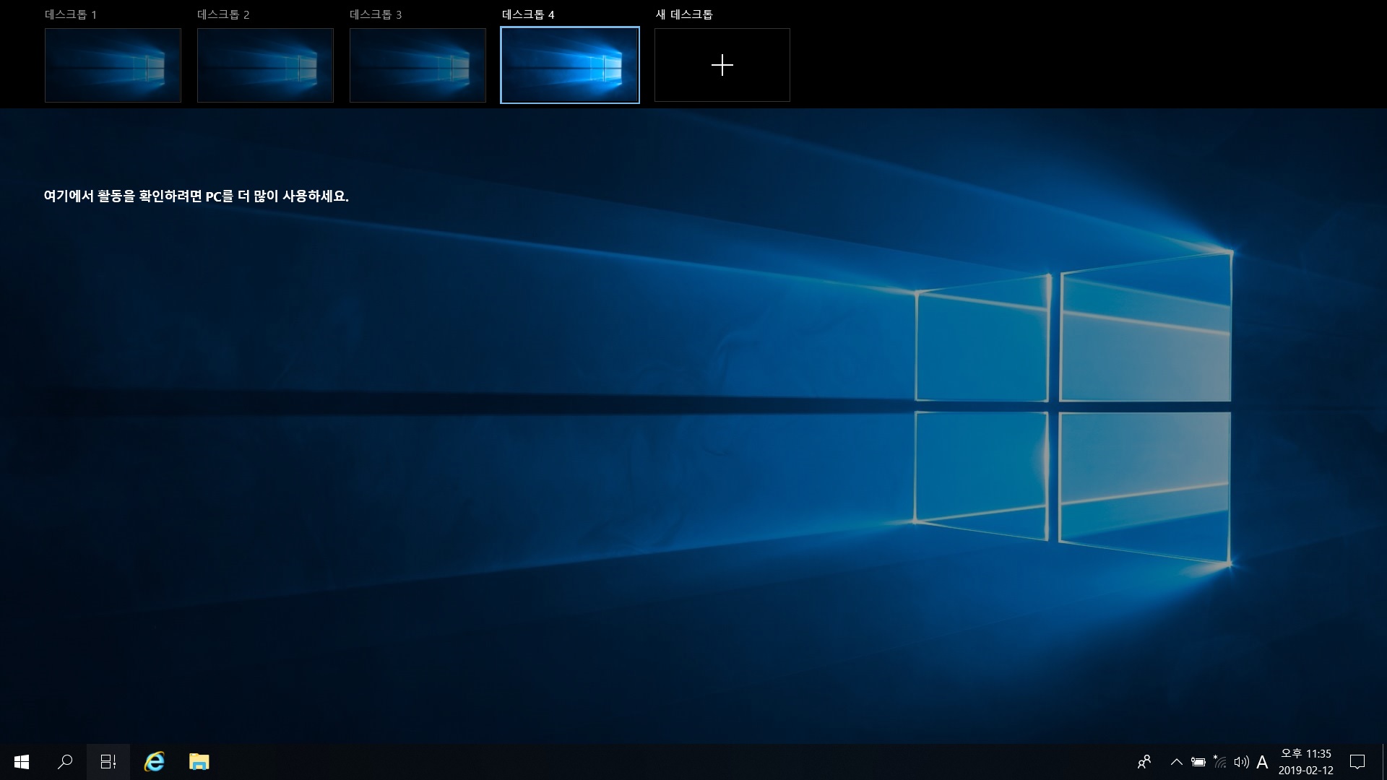Open the People tray icon
The height and width of the screenshot is (780, 1387).
tap(1144, 762)
